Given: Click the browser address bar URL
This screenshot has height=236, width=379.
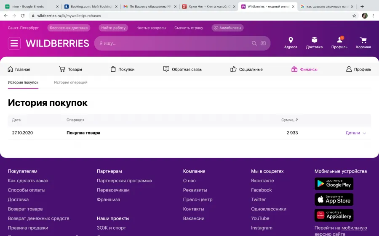Looking at the screenshot, I should (69, 16).
